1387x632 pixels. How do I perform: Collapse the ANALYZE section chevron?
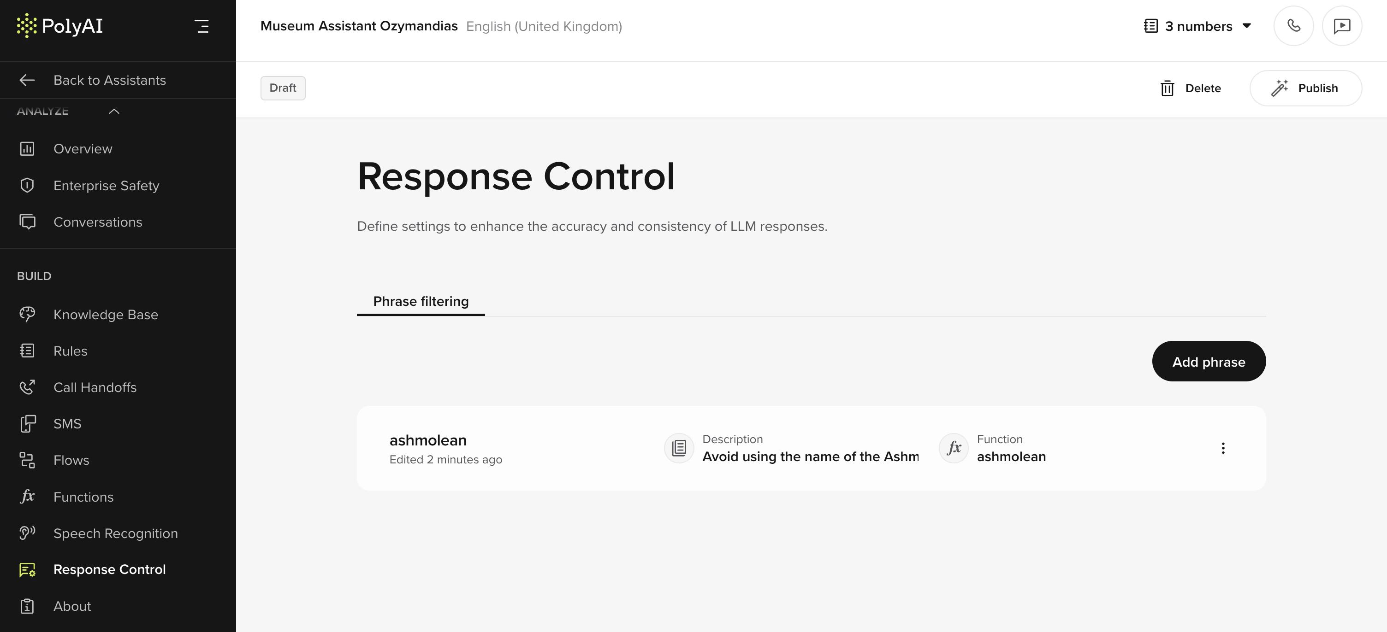coord(114,111)
